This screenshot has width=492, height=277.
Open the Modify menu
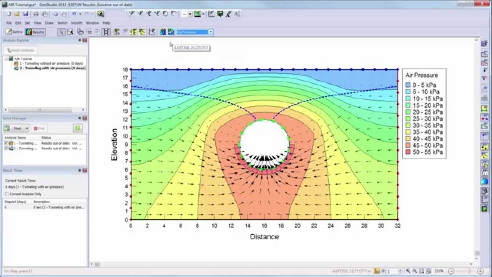(77, 23)
